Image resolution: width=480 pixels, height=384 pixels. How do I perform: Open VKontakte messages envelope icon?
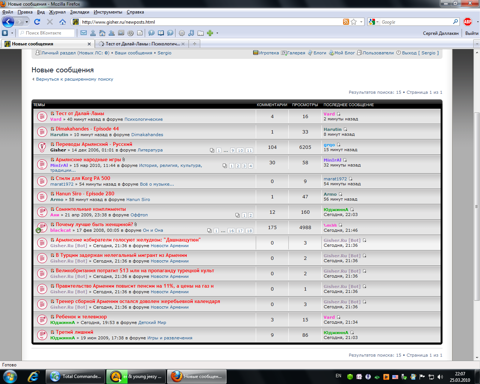point(84,33)
